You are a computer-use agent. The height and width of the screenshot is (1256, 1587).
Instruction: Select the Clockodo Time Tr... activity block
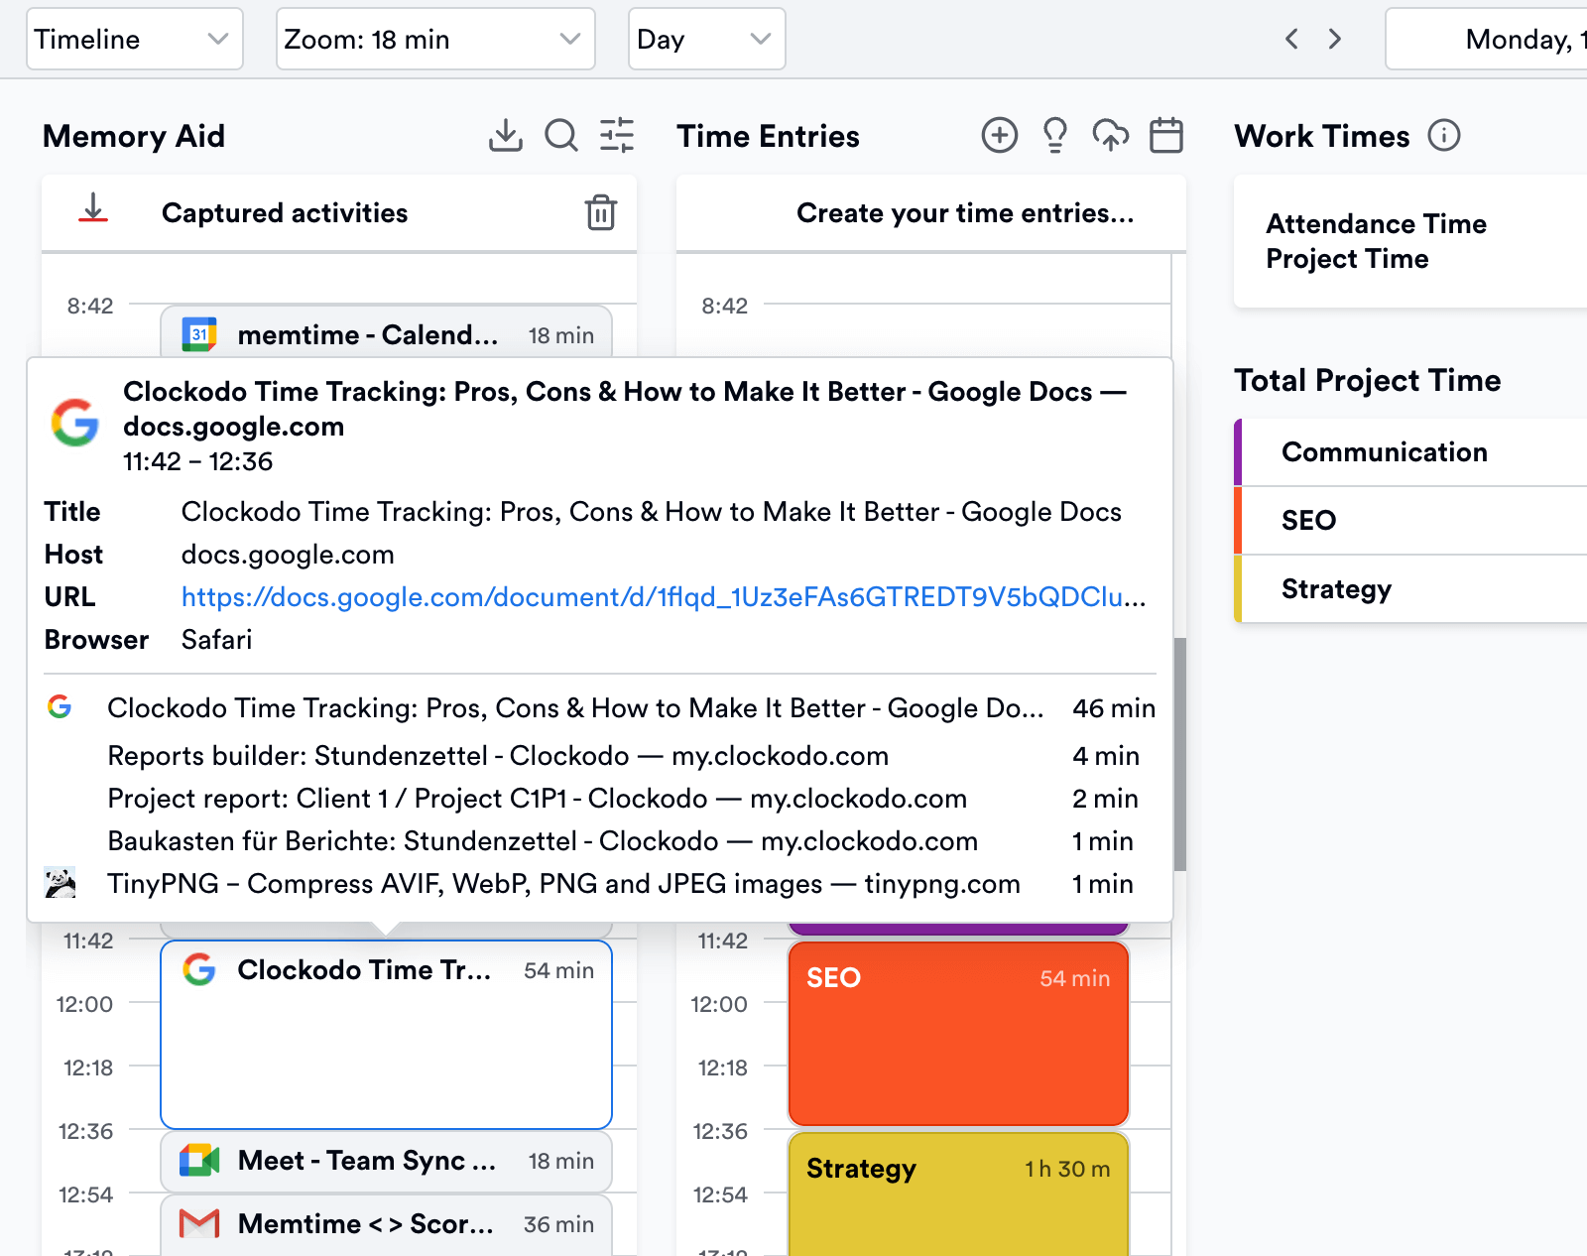[x=386, y=1035]
